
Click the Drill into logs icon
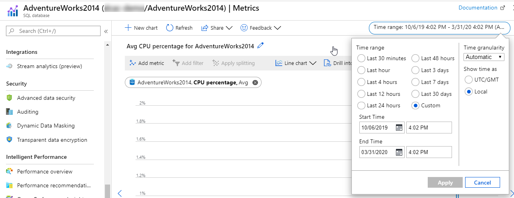[327, 63]
